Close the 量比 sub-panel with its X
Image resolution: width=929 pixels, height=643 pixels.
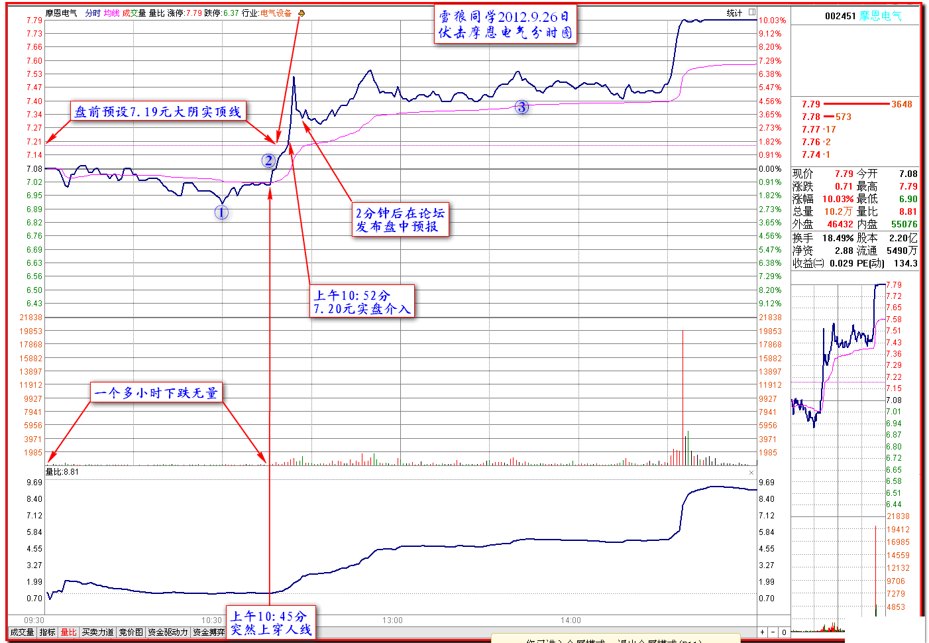[x=751, y=473]
